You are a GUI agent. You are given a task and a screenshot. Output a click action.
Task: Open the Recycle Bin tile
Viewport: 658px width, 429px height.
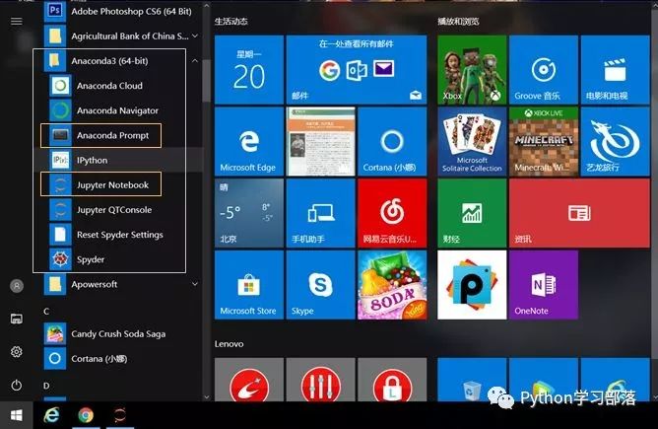[x=472, y=380]
